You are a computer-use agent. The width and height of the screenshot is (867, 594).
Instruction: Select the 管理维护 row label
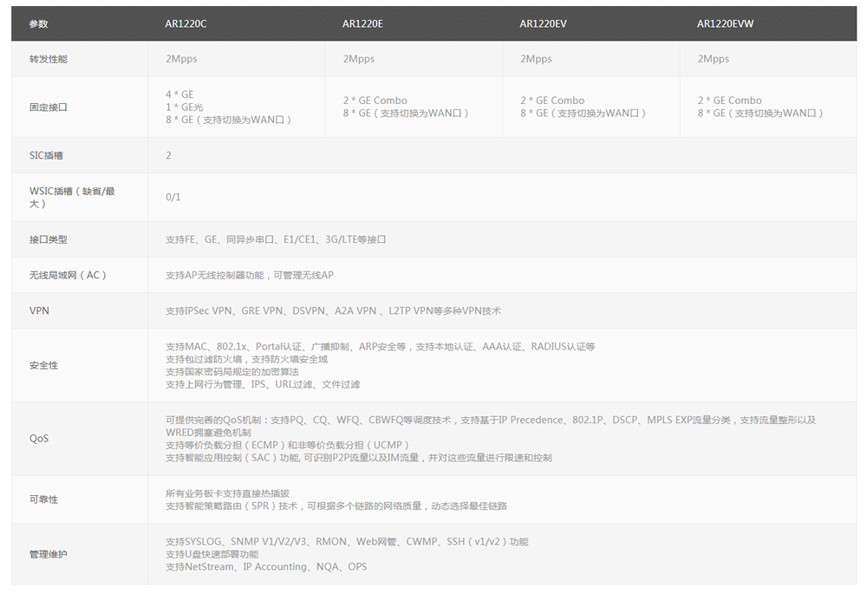[x=46, y=552]
